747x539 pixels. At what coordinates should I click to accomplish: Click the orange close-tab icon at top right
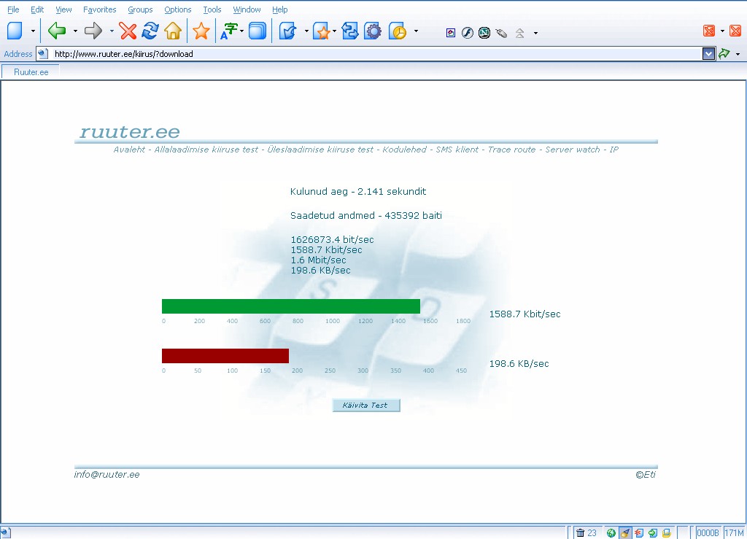point(735,31)
